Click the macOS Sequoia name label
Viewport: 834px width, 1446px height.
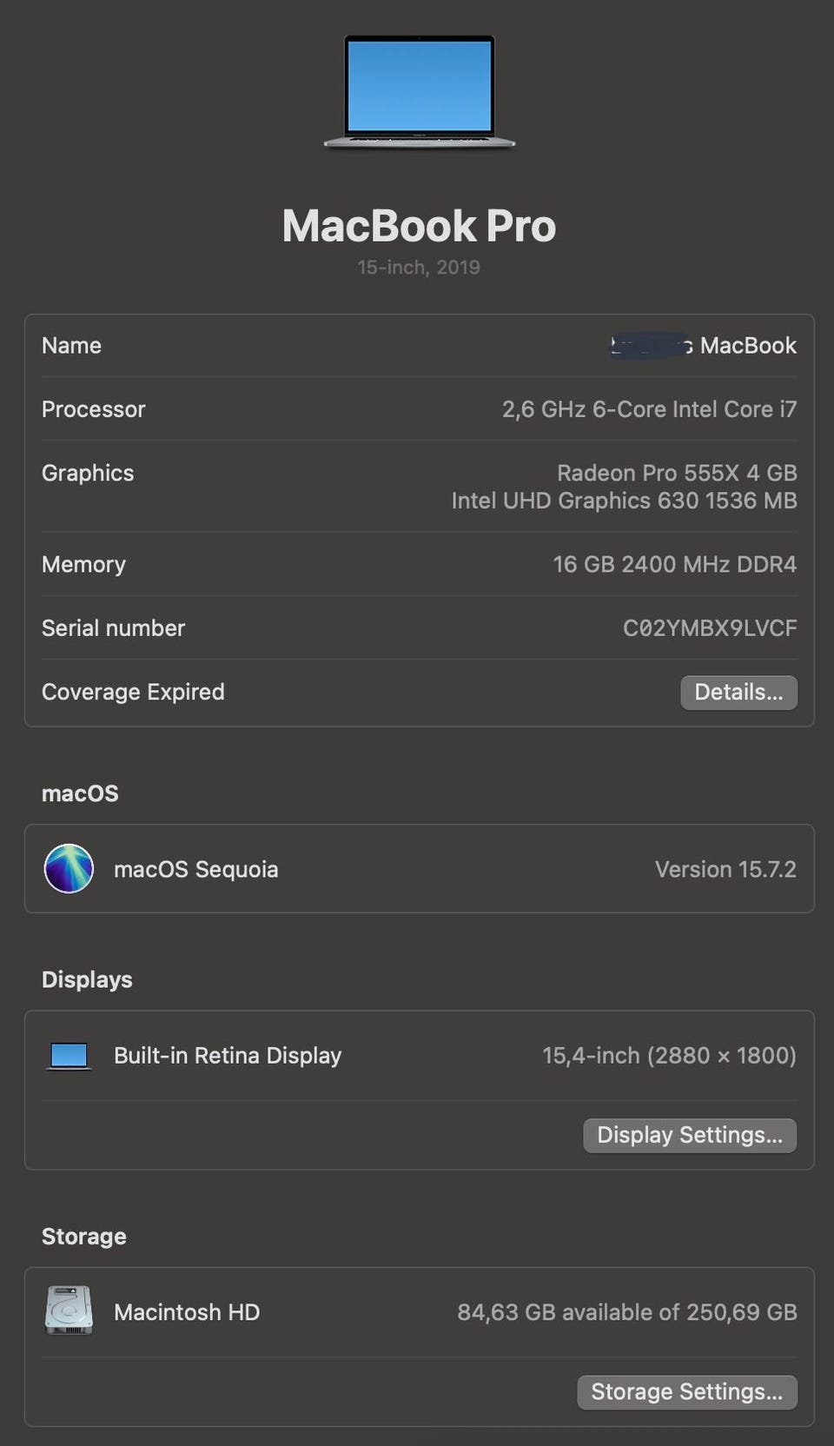tap(195, 869)
